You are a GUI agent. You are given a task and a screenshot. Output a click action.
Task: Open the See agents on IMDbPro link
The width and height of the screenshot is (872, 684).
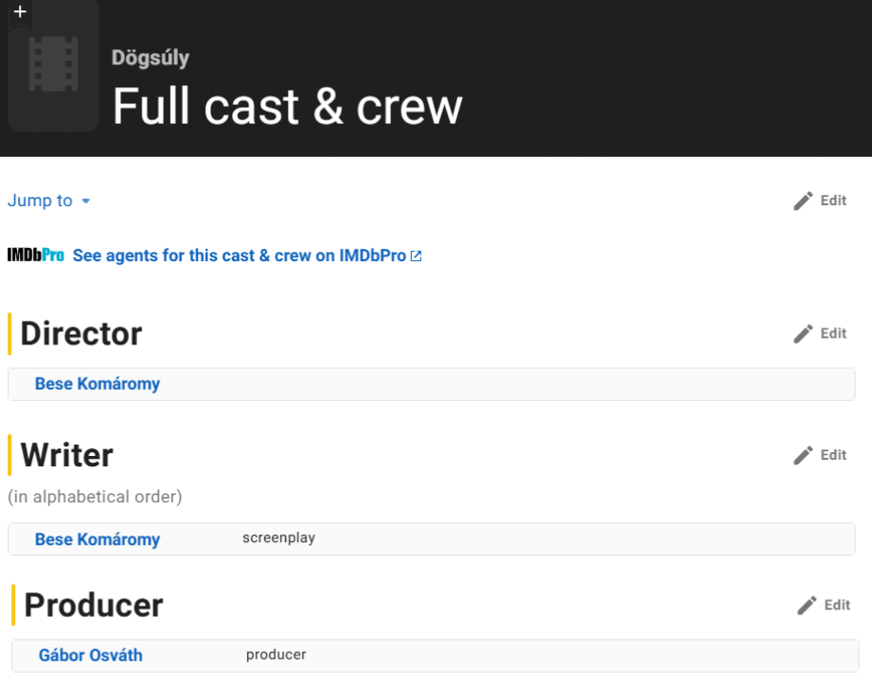240,255
